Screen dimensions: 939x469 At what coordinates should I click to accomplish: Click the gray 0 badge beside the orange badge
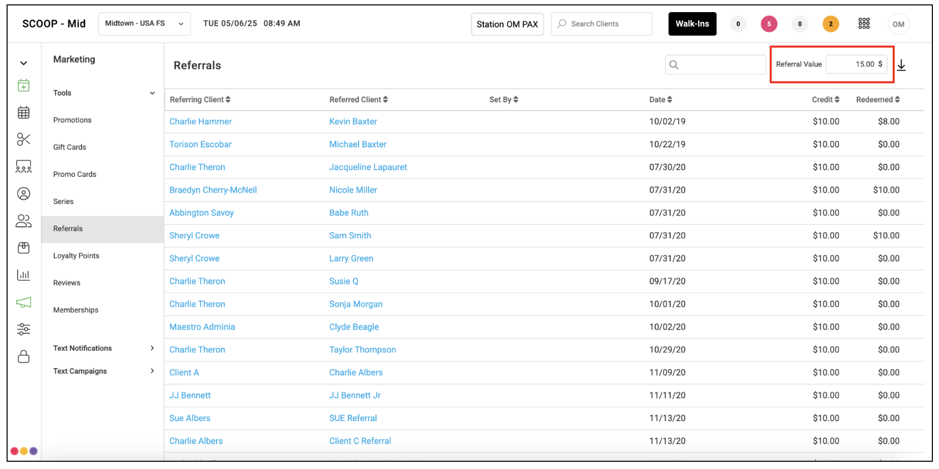800,24
